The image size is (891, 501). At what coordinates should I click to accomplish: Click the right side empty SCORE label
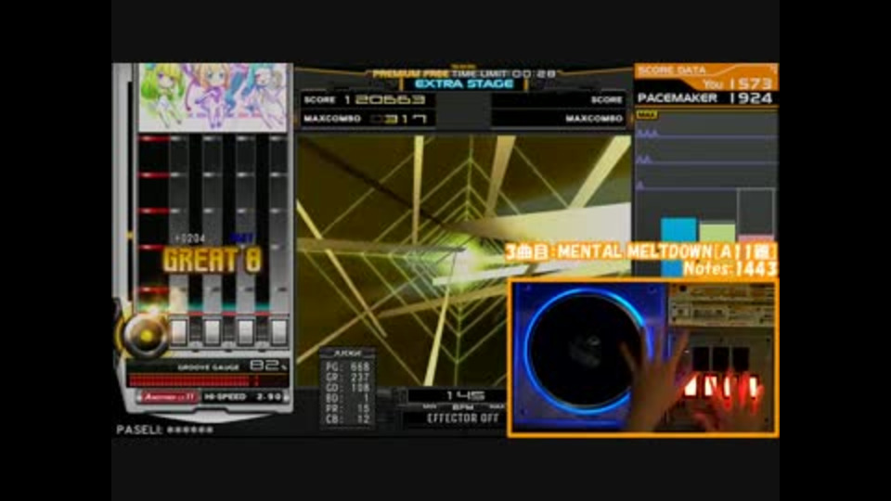click(x=607, y=100)
